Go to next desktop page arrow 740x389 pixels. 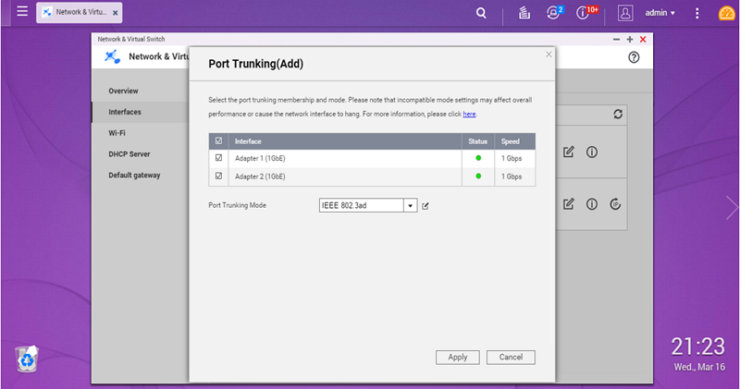(x=732, y=208)
